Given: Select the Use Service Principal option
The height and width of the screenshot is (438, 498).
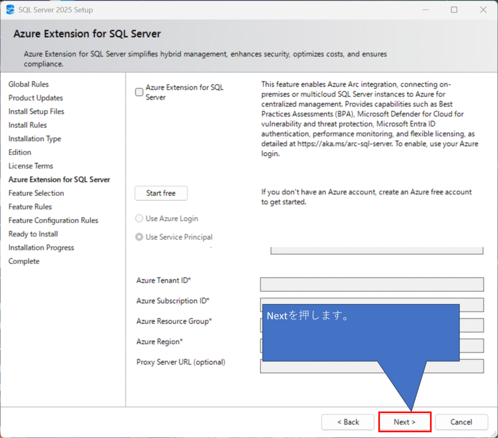Looking at the screenshot, I should click(139, 237).
